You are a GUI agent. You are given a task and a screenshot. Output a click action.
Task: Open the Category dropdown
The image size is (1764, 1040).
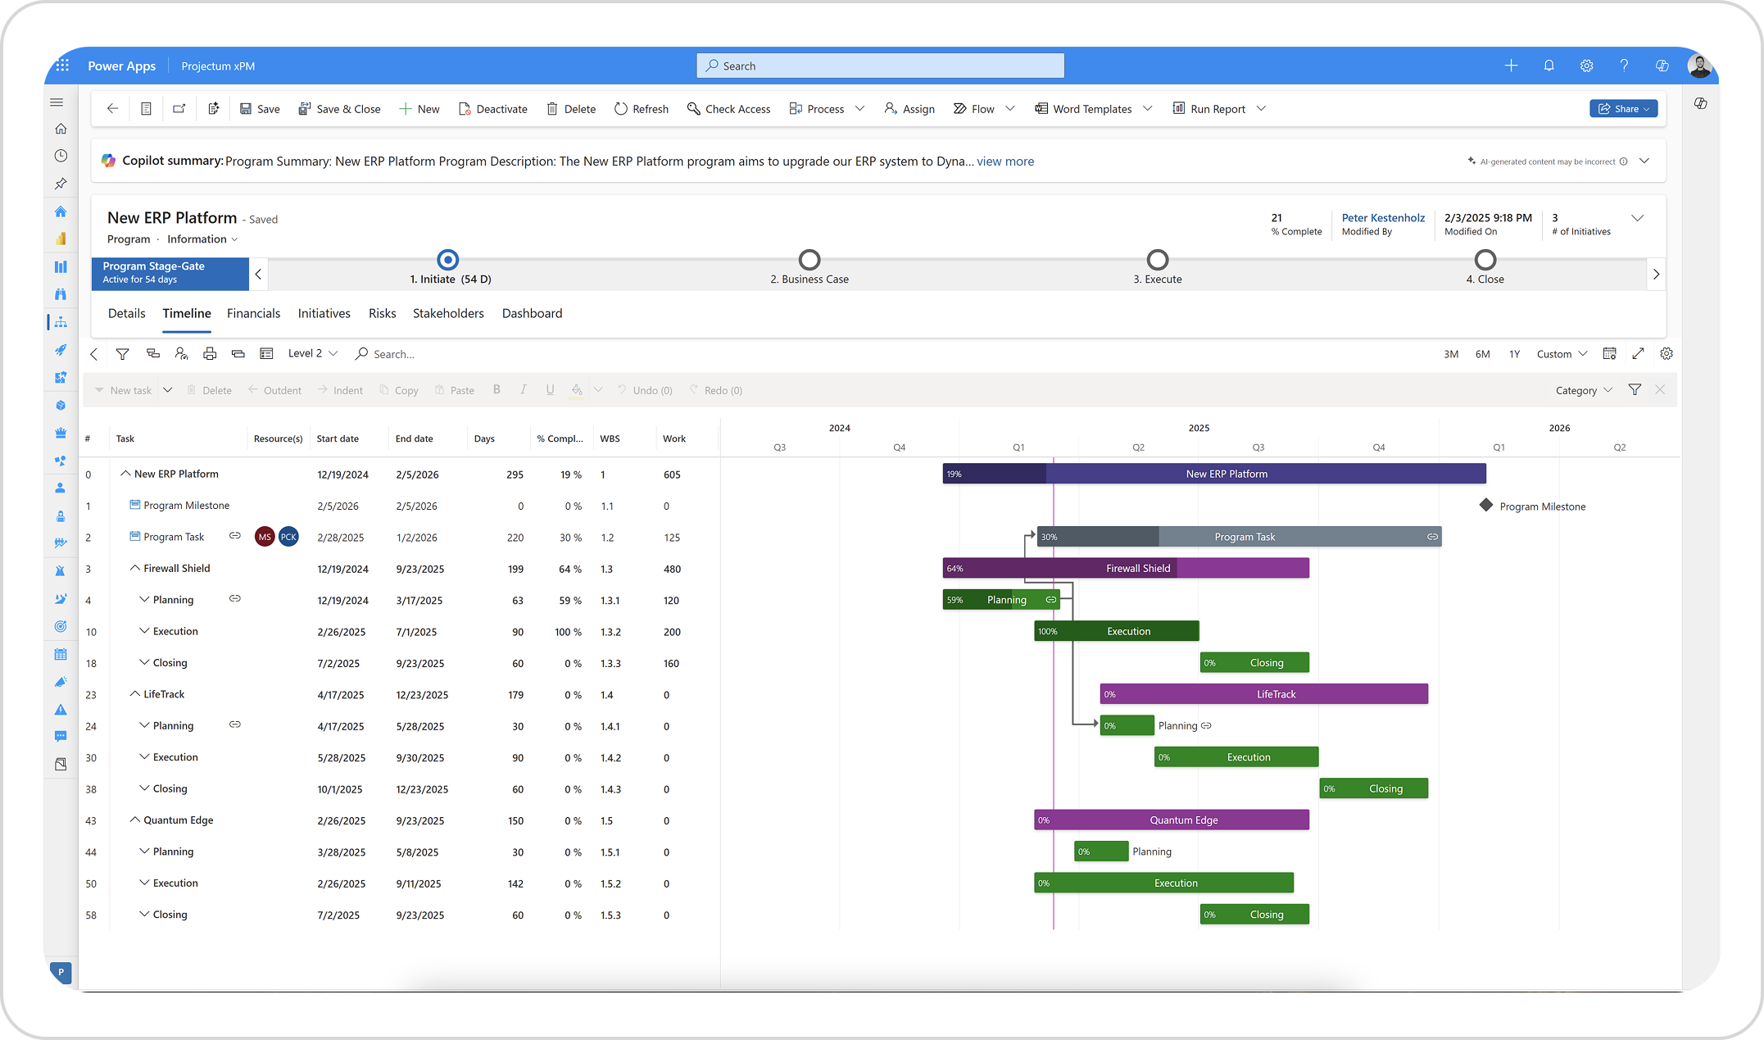click(x=1584, y=390)
